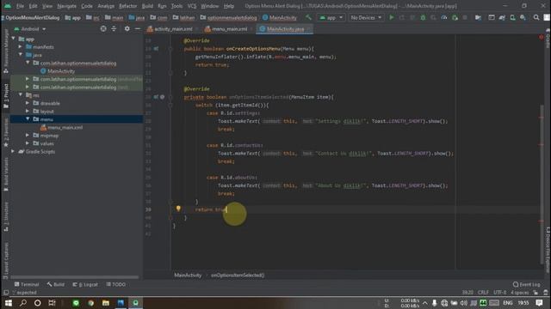Expand the drawable folder
Screen dimensions: 551x309
[x=28, y=103]
